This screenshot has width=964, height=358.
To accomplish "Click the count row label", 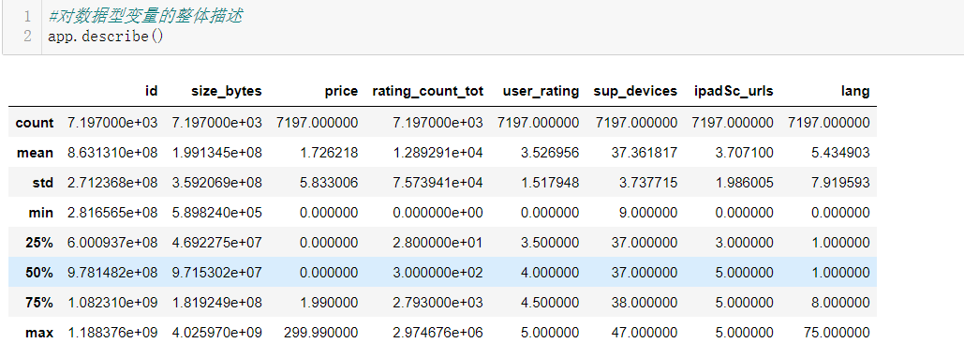I will point(35,123).
